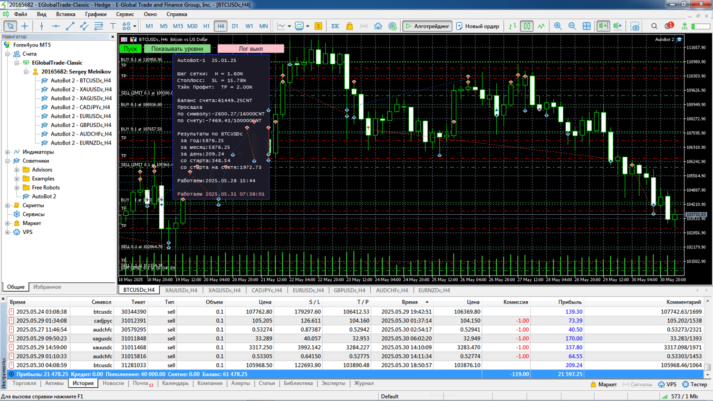Image resolution: width=713 pixels, height=401 pixels.
Task: Open the VPS cloud toolbar icon
Action: (x=378, y=26)
